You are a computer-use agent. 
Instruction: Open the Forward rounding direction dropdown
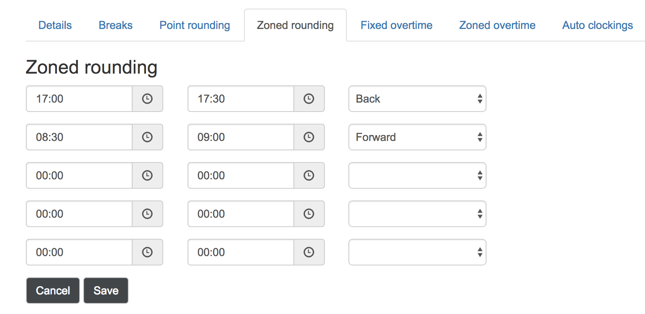(x=417, y=137)
